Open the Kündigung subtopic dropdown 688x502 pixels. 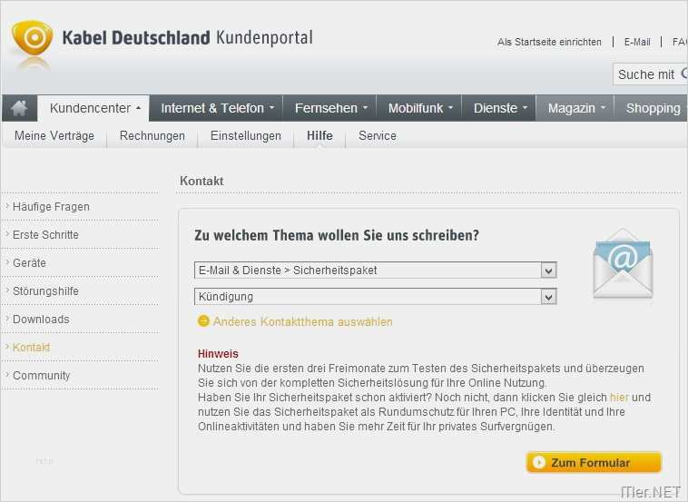(376, 297)
